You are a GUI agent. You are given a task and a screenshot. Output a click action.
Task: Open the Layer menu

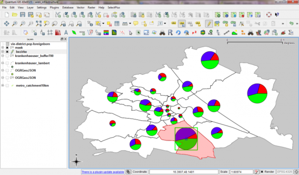click(30, 8)
